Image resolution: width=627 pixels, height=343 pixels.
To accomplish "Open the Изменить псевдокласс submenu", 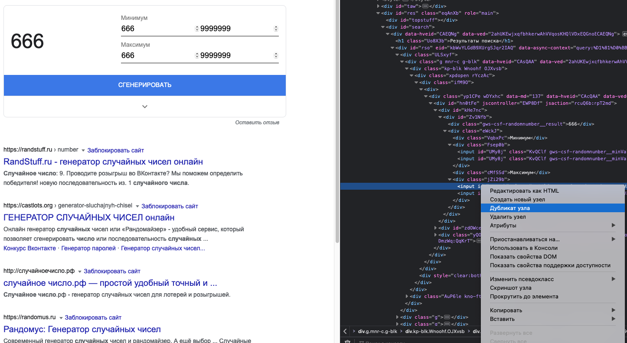I will coord(553,279).
